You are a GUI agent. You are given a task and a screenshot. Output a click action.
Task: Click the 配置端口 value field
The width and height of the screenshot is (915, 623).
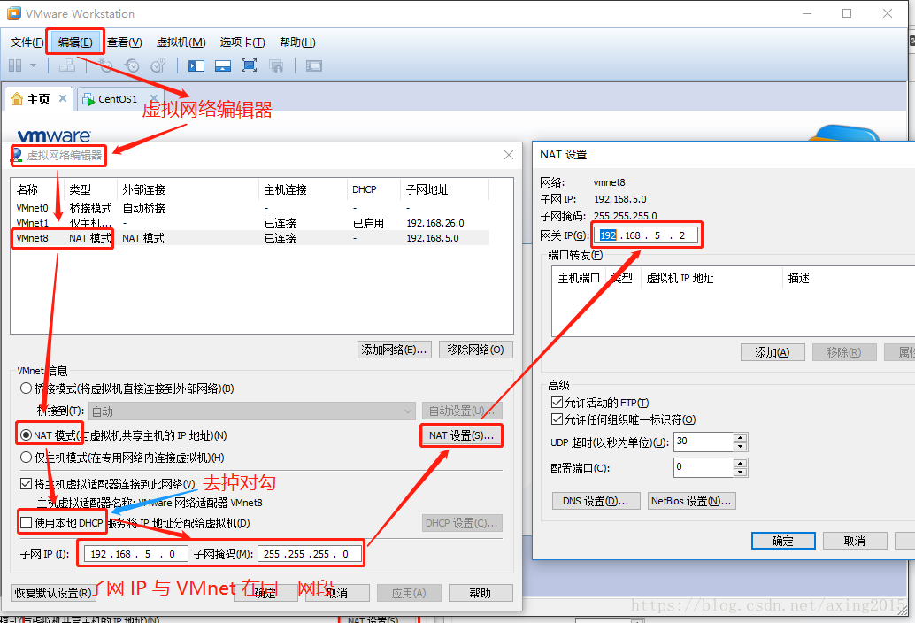tap(704, 467)
